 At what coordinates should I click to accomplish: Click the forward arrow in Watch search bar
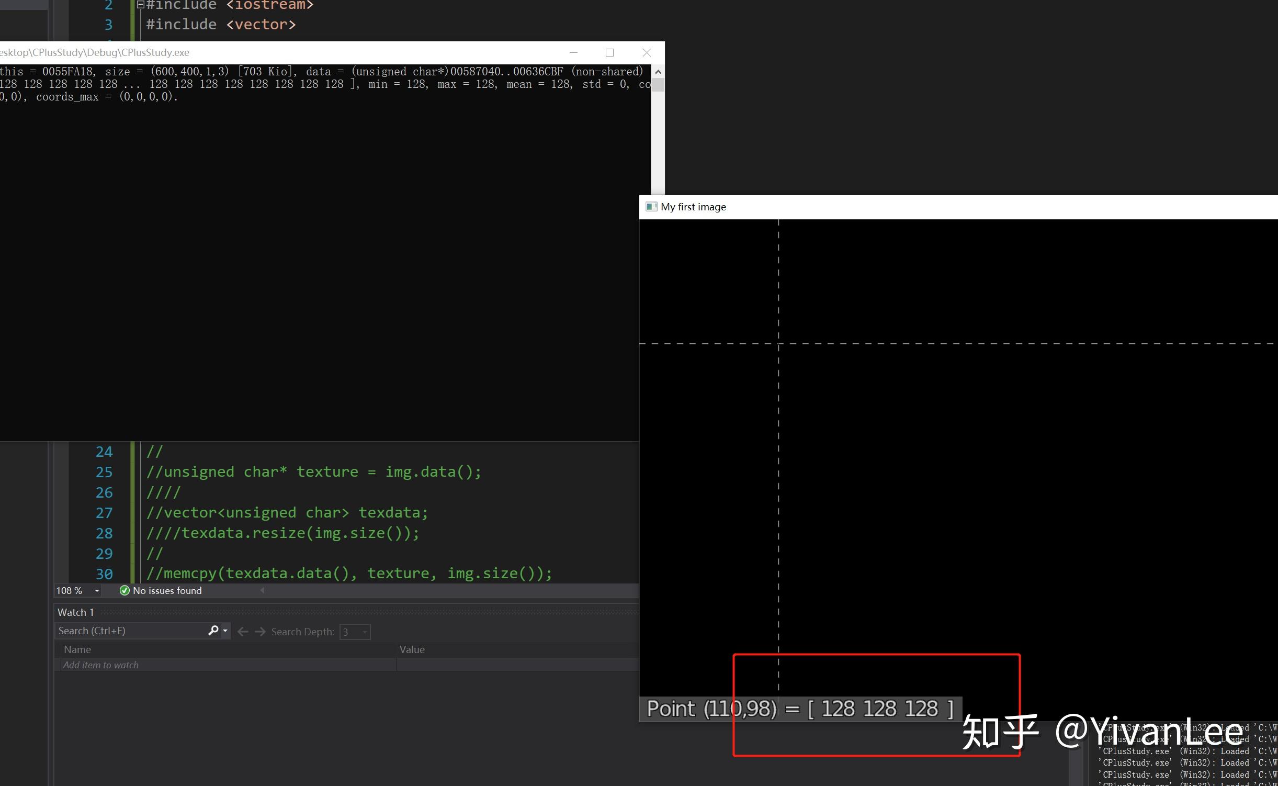tap(260, 632)
